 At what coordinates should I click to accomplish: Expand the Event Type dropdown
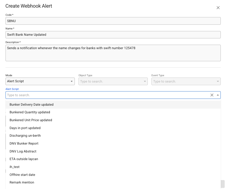click(186, 81)
